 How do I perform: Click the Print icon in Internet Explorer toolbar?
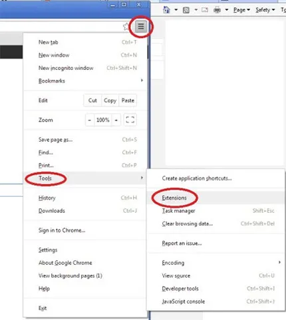coord(217,10)
